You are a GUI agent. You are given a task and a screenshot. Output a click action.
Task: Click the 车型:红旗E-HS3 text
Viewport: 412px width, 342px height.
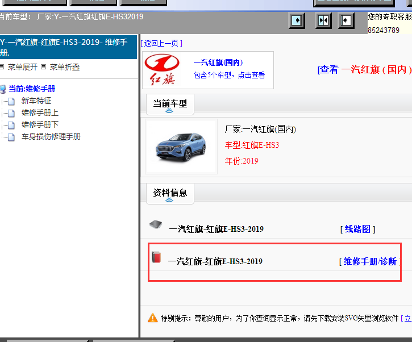[x=252, y=145]
